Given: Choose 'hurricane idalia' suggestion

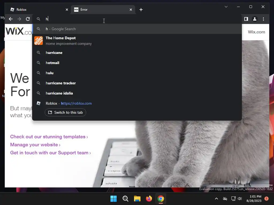Looking at the screenshot, I should click(x=137, y=93).
